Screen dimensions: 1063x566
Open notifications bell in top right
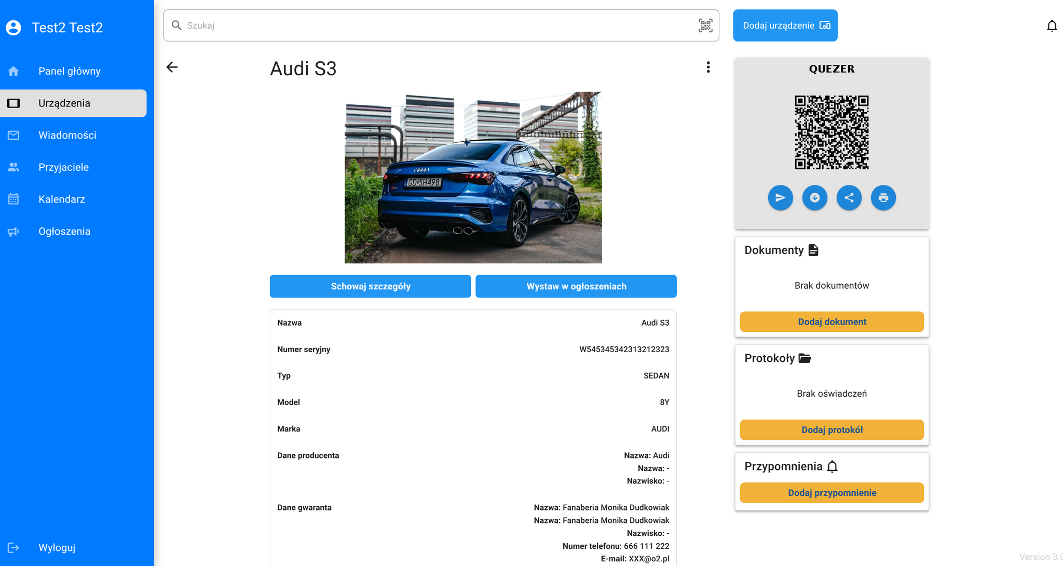(1052, 26)
